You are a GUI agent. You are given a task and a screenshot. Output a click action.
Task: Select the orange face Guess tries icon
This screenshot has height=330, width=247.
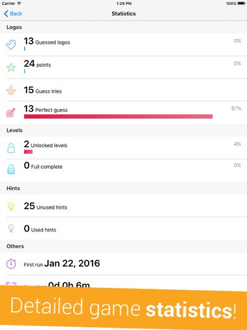(11, 90)
